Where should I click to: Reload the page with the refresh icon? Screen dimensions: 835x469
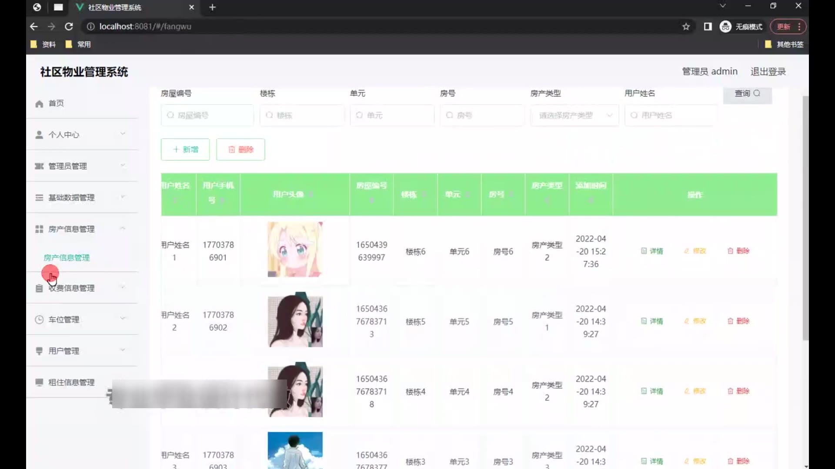tap(69, 27)
